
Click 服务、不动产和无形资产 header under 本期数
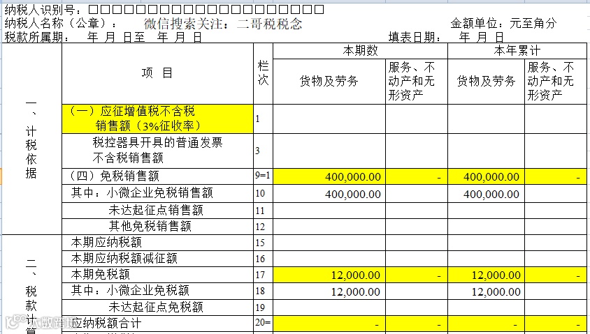click(417, 82)
